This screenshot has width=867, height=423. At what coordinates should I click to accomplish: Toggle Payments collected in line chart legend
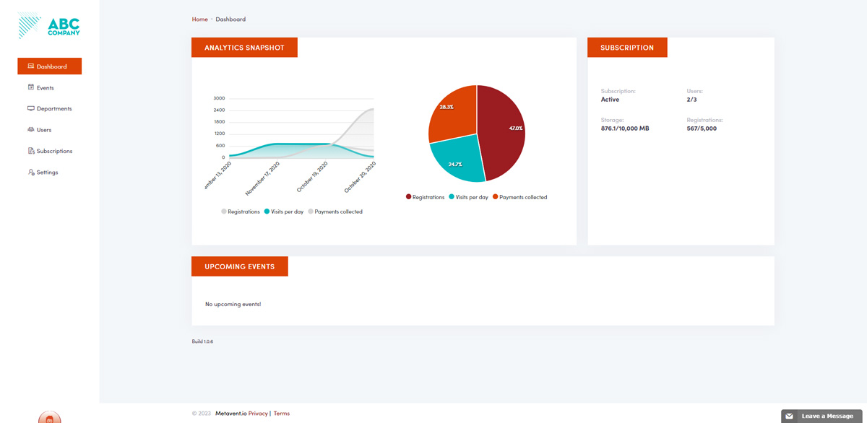pos(335,211)
